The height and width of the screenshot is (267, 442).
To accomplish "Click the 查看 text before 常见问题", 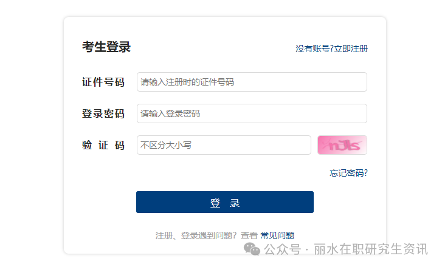I will tap(249, 235).
